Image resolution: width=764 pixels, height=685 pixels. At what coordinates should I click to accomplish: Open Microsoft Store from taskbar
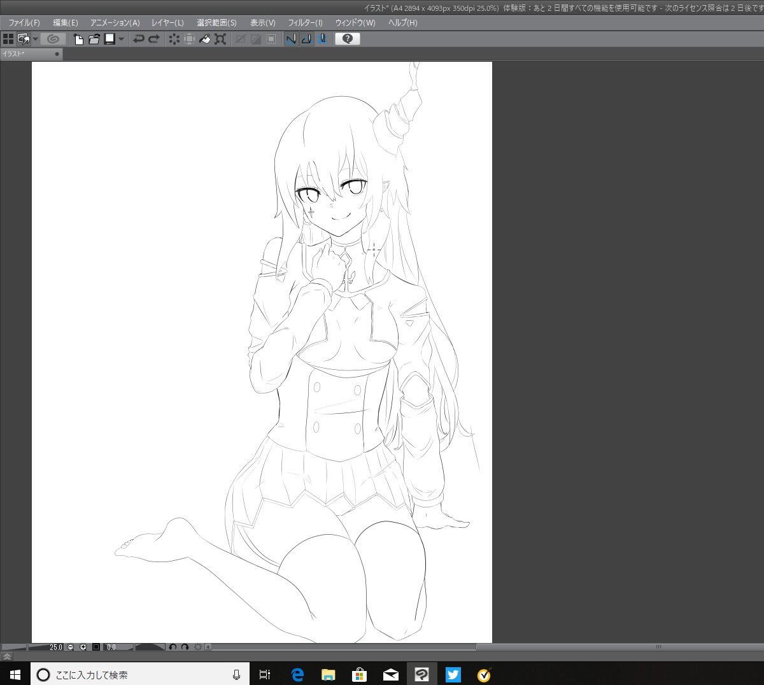(360, 675)
